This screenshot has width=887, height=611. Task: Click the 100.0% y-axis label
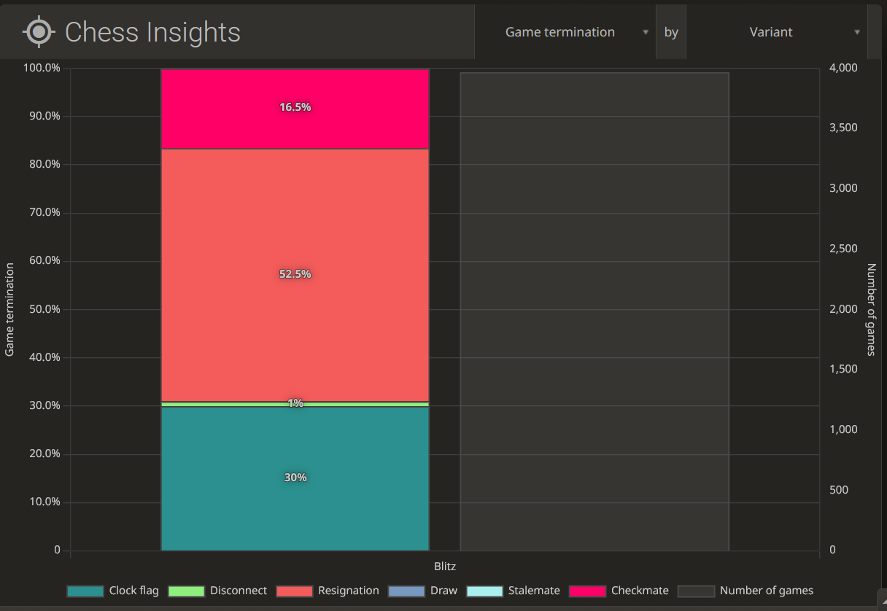(43, 68)
